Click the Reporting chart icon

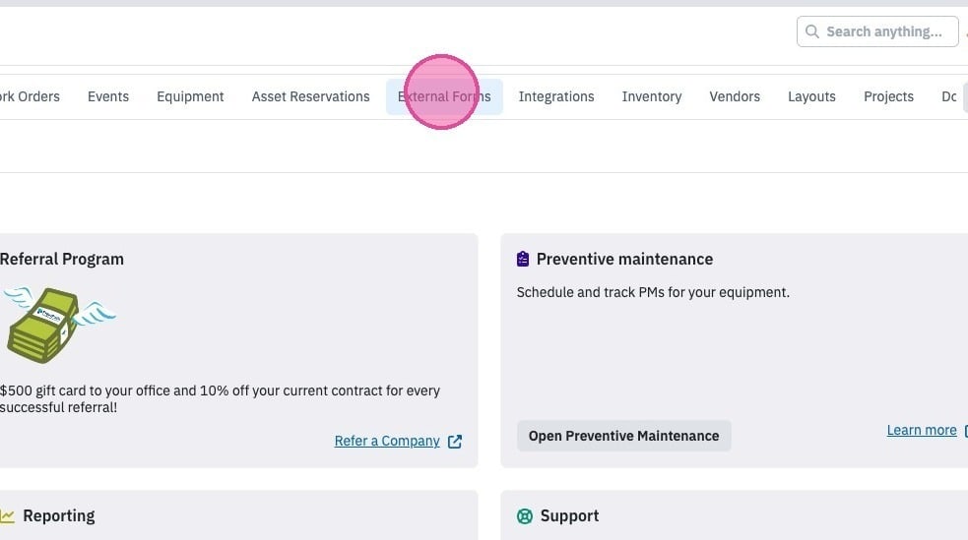click(7, 516)
